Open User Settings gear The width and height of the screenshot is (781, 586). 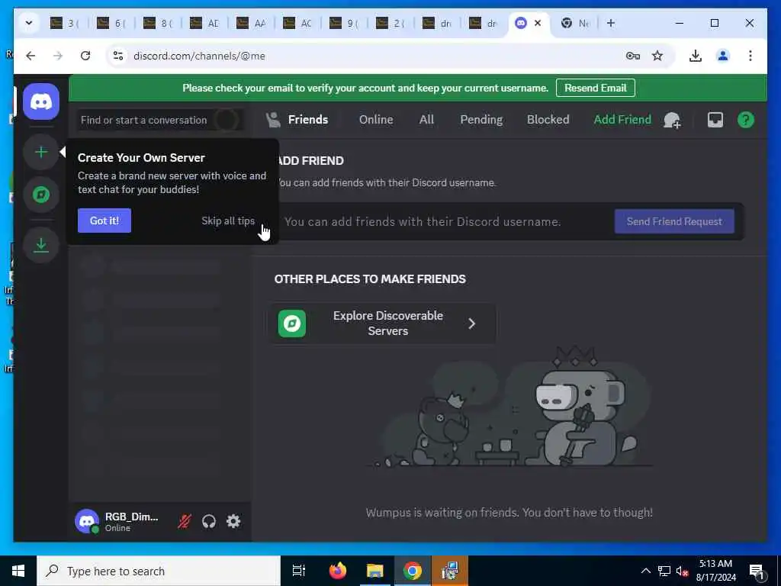(233, 521)
